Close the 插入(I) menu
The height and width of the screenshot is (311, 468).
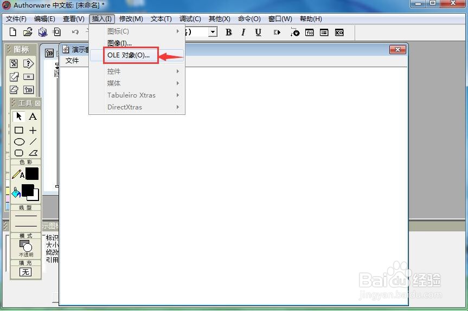tap(102, 19)
